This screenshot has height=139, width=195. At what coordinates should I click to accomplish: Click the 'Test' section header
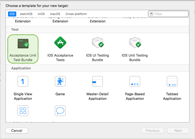point(15,30)
